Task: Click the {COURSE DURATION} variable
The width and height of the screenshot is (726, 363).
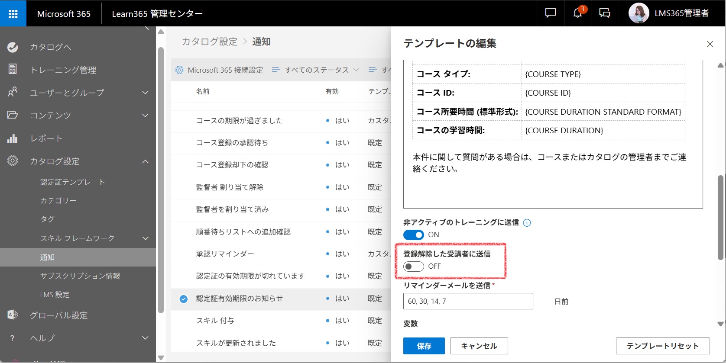Action: pos(564,131)
